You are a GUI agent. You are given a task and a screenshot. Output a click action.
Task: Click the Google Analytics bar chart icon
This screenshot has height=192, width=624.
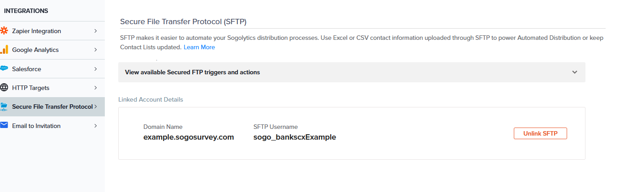point(4,50)
